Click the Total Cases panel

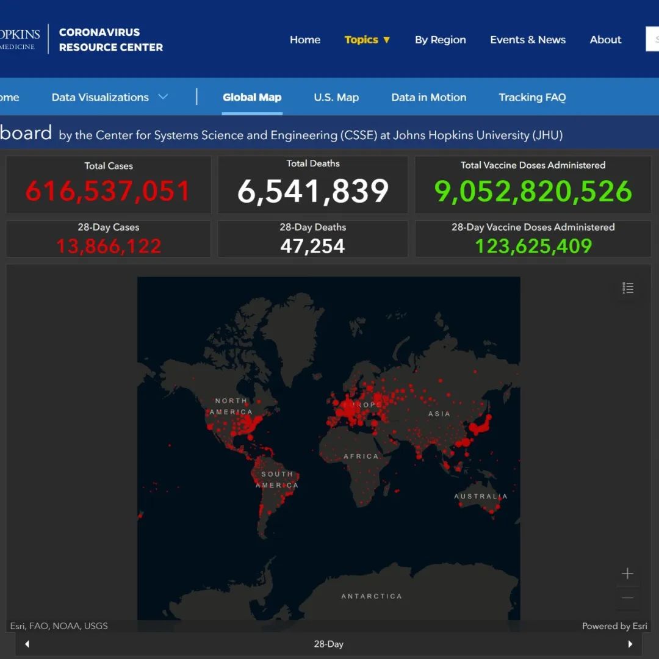[x=109, y=185]
